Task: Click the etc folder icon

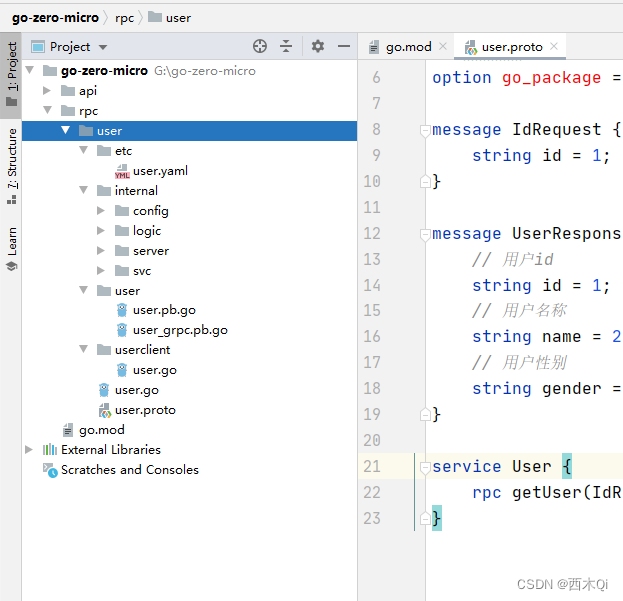Action: coord(104,151)
